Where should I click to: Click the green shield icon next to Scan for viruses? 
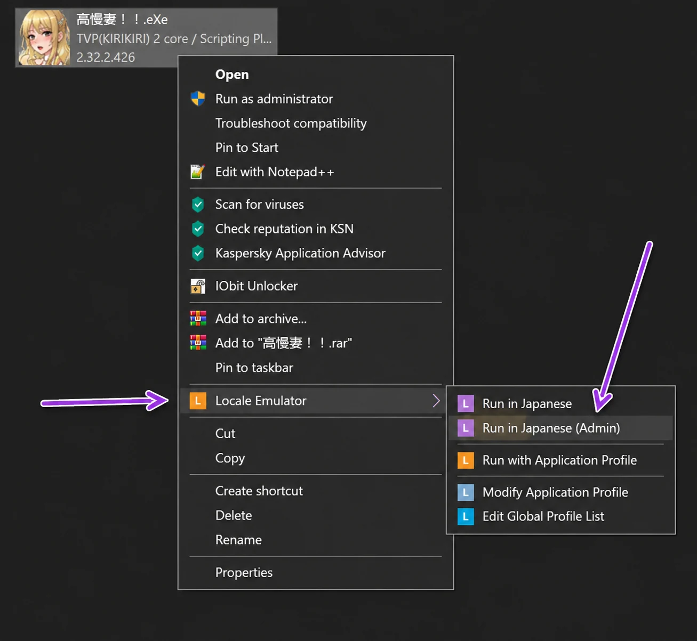[x=198, y=204]
